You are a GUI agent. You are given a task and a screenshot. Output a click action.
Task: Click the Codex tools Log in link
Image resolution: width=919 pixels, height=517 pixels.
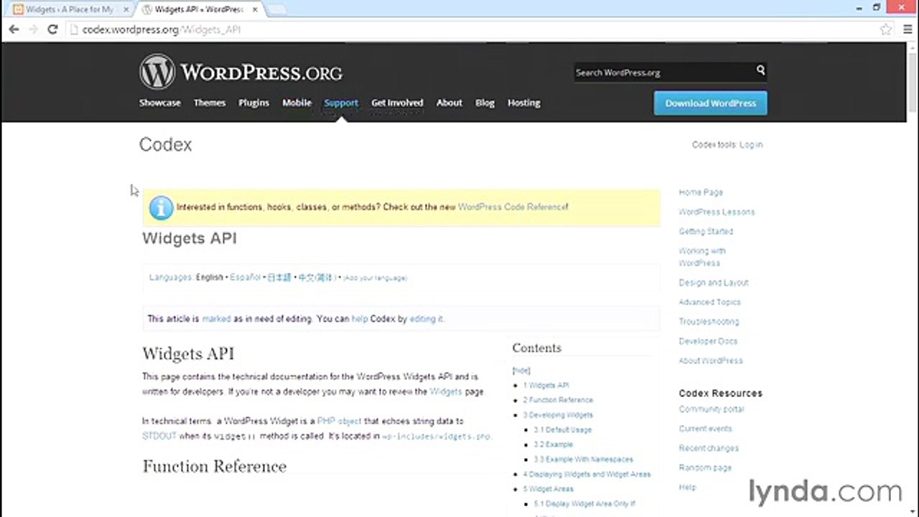[x=751, y=144]
